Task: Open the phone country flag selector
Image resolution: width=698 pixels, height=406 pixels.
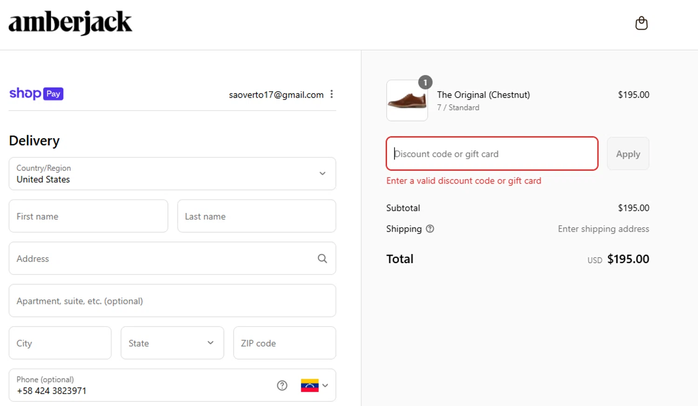Action: tap(315, 386)
